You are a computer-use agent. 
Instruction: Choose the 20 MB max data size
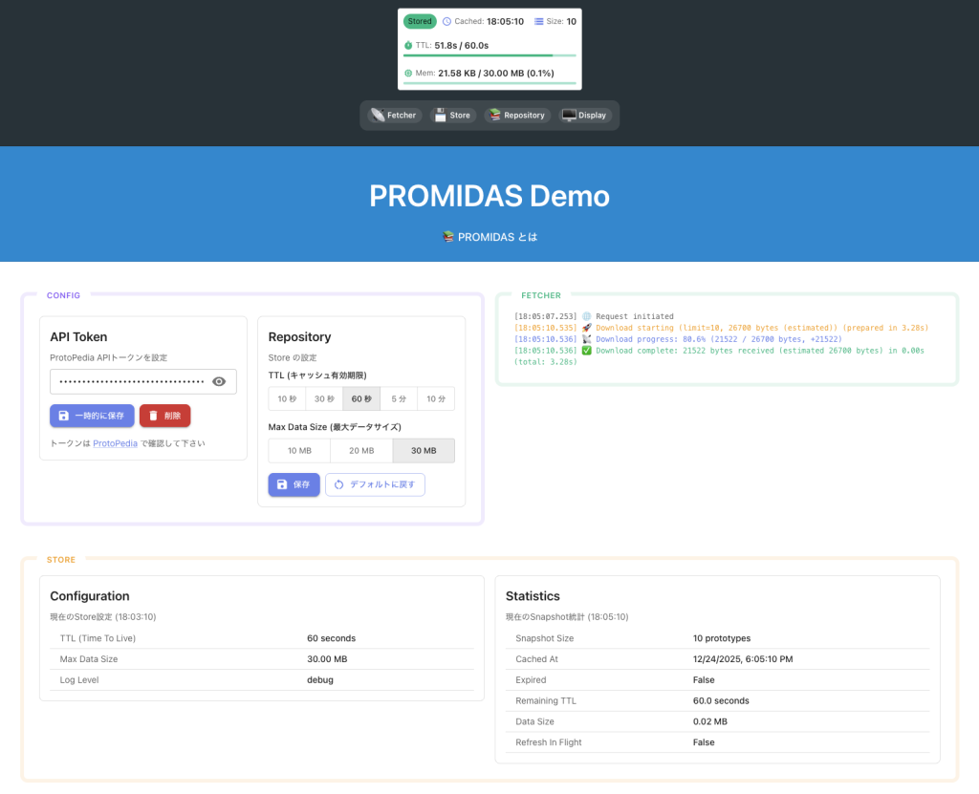tap(361, 451)
